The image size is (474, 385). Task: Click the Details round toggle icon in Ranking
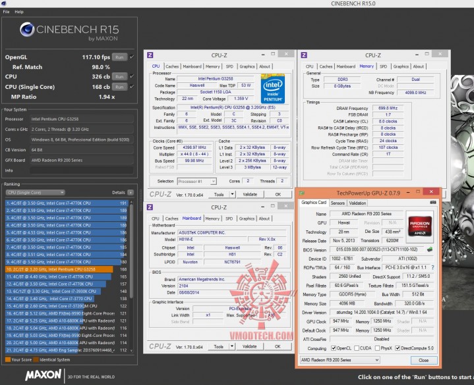pos(131,192)
